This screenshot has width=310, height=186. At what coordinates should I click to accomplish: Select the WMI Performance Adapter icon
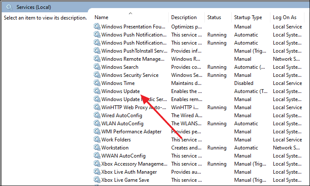coord(97,131)
